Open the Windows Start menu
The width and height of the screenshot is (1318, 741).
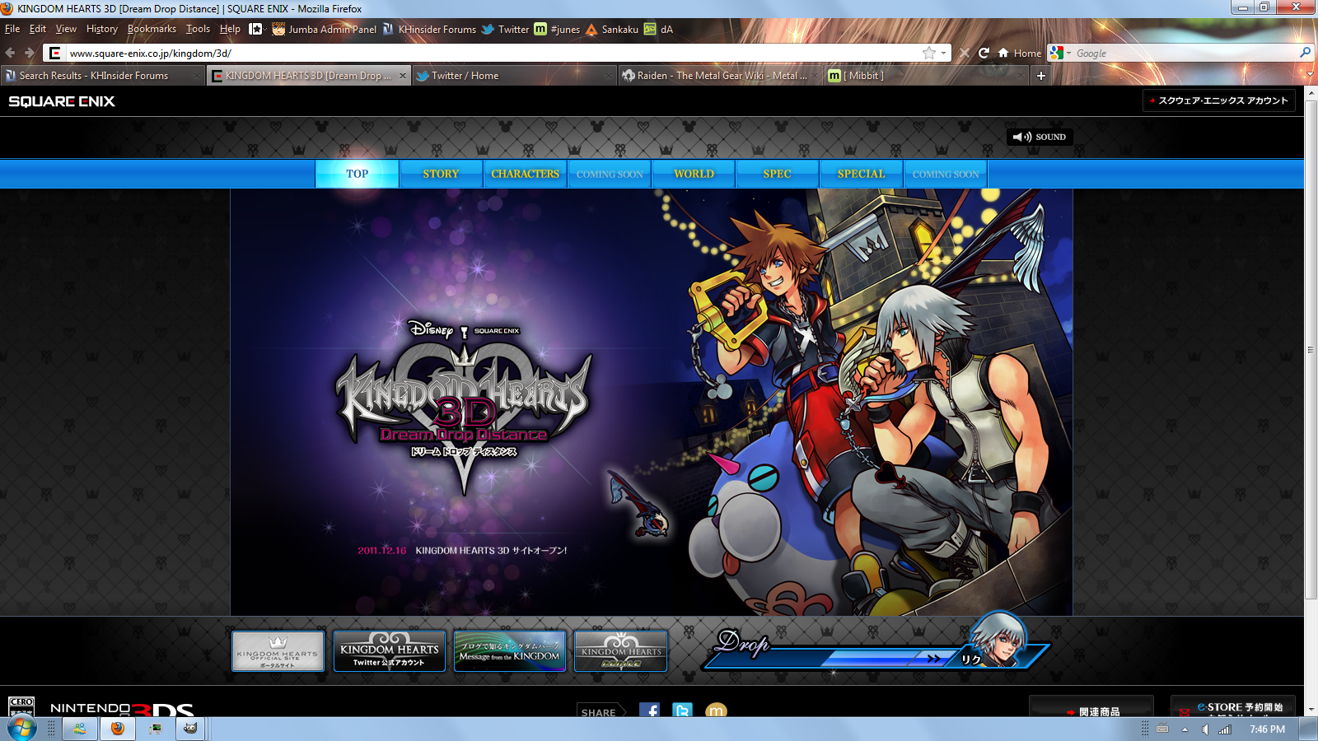coord(22,729)
